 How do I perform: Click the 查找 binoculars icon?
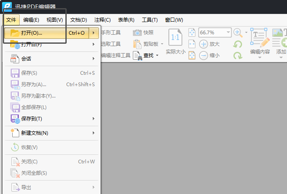pyautogui.click(x=137, y=56)
